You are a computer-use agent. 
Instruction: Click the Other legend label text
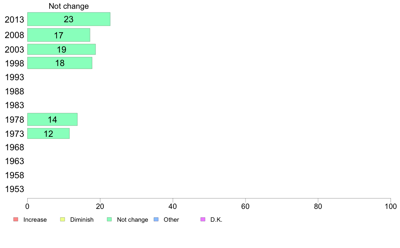[171, 220]
